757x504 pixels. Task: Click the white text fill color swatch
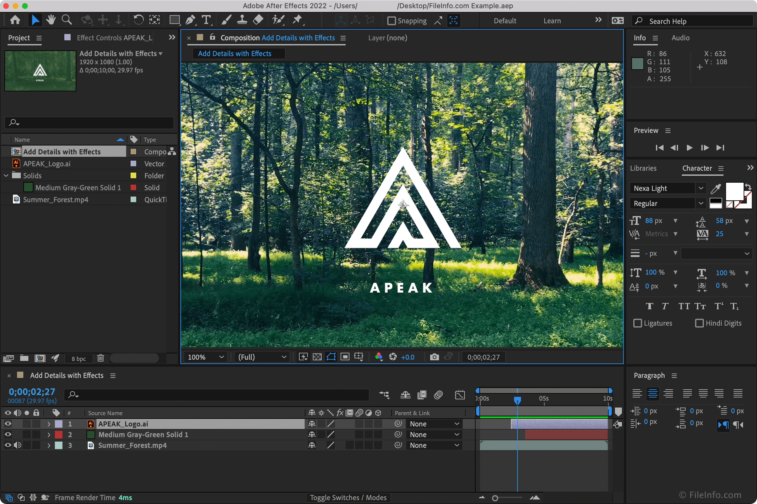point(734,192)
